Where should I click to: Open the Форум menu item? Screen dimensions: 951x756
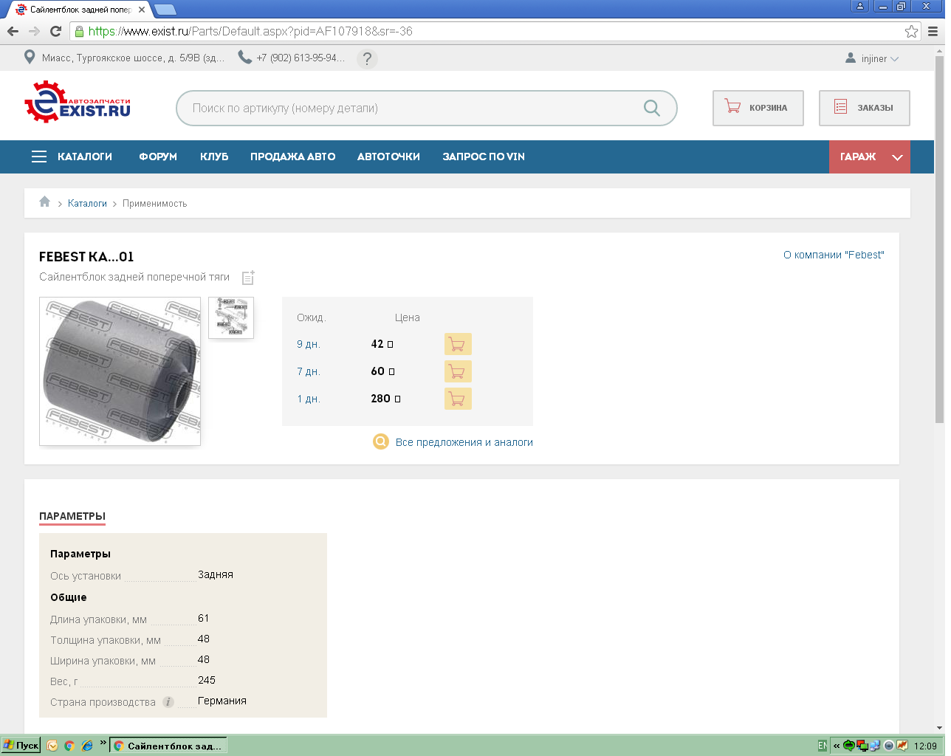(x=158, y=157)
